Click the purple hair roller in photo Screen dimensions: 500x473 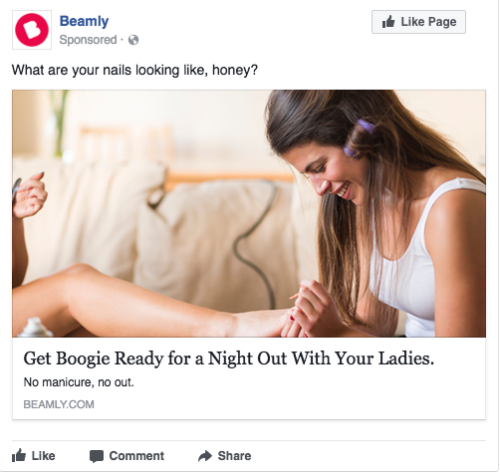pyautogui.click(x=360, y=138)
